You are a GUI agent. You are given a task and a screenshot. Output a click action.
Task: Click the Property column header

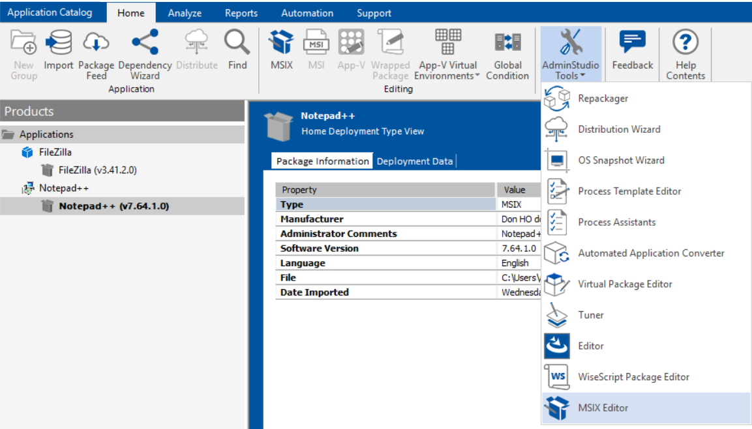(385, 189)
